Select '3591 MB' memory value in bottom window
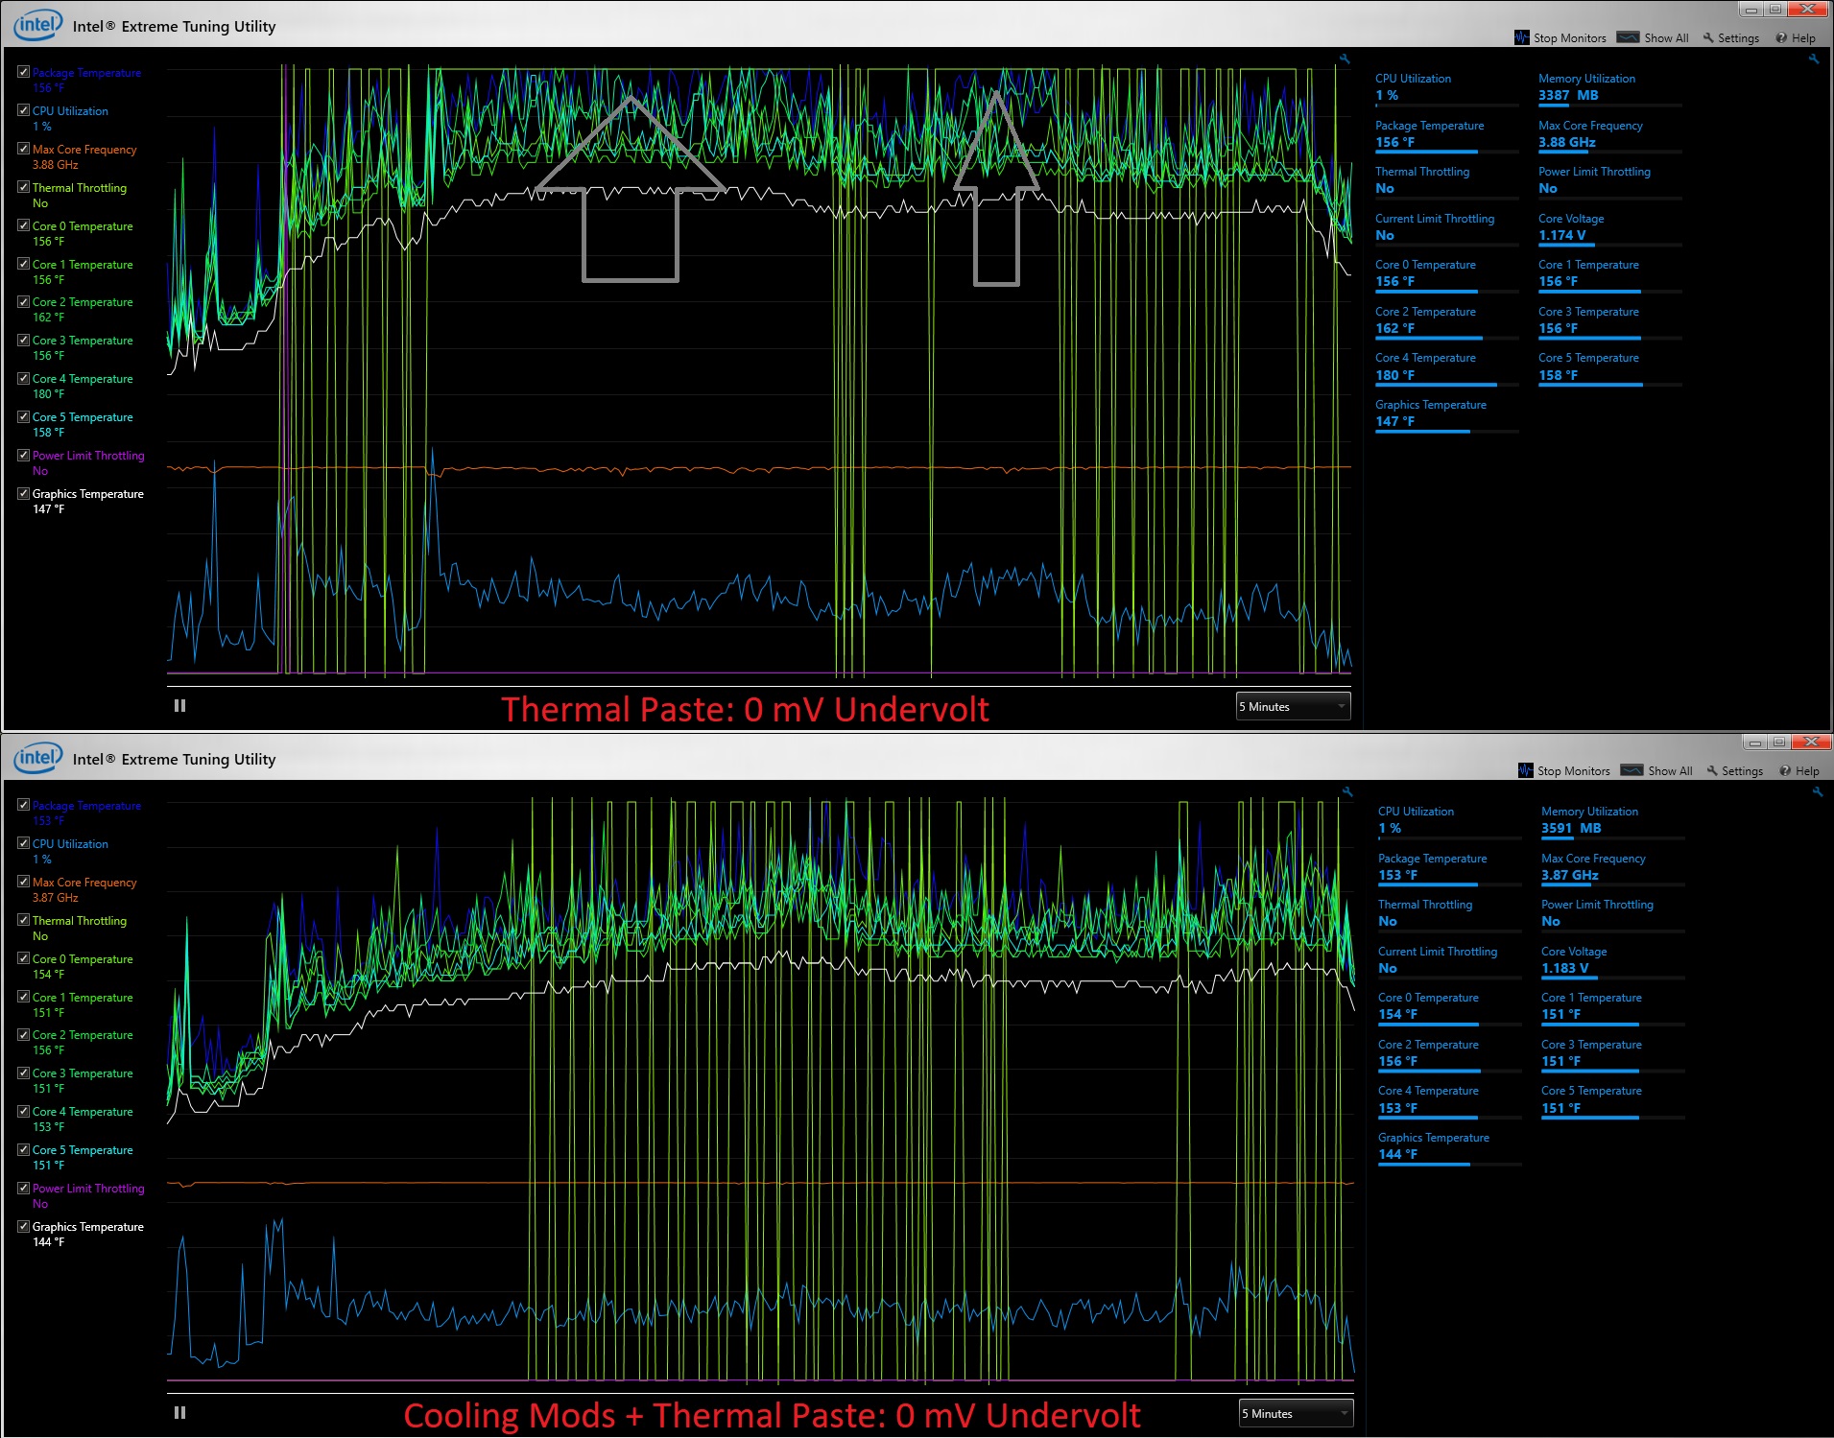This screenshot has height=1438, width=1834. (1571, 828)
